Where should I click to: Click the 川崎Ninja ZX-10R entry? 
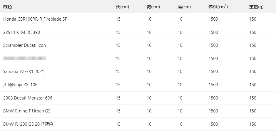(x=21, y=85)
